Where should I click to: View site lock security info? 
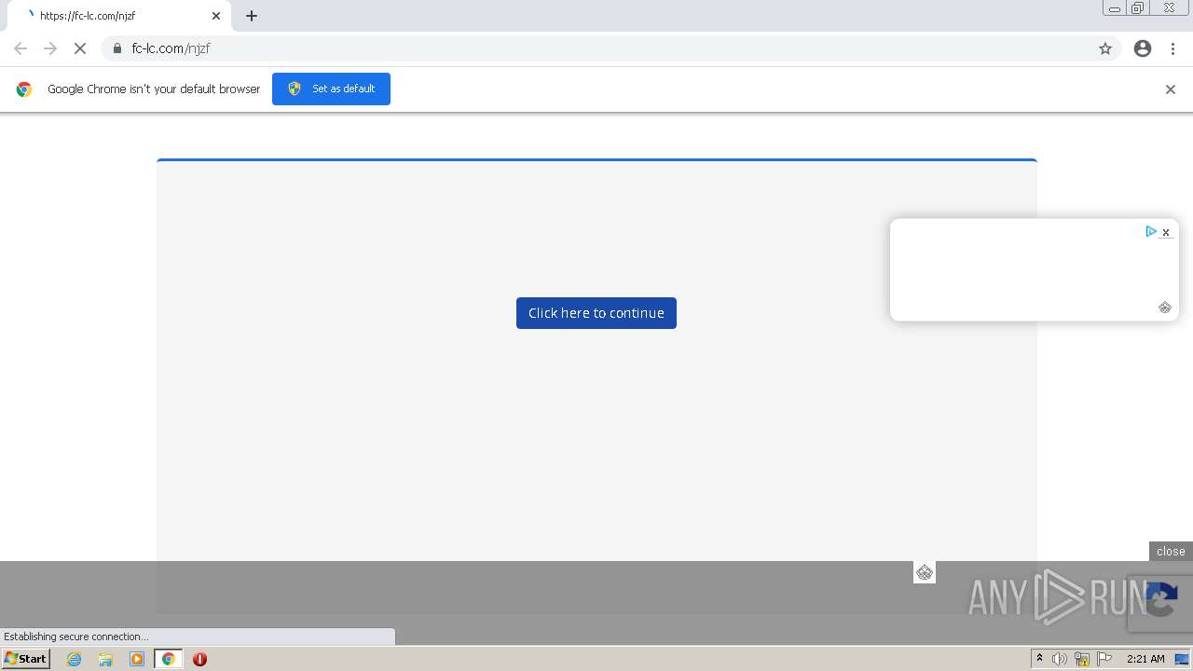click(117, 48)
